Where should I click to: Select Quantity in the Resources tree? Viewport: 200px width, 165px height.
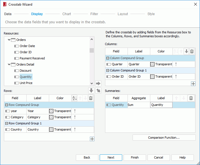pos(26,77)
